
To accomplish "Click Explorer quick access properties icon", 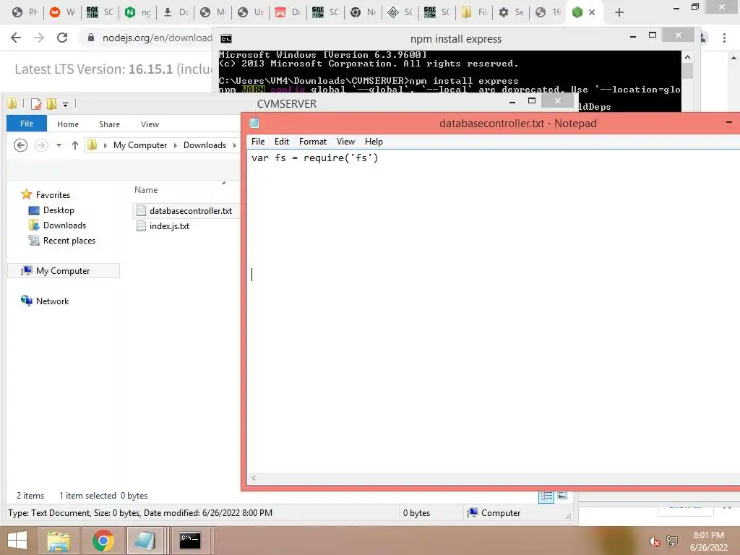I will point(36,104).
